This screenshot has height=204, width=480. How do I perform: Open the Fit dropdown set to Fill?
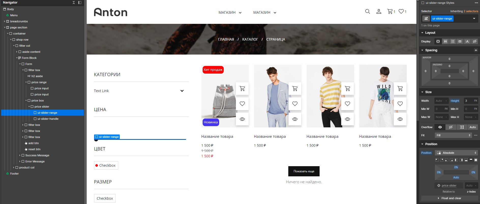click(453, 135)
